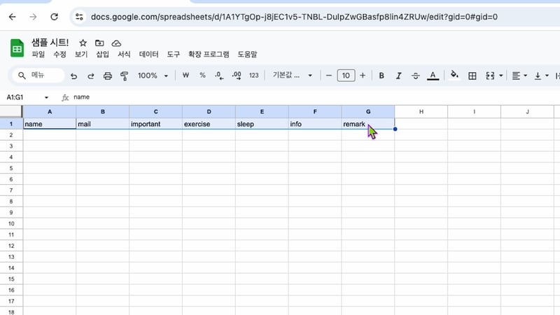Click the undo arrow
This screenshot has height=315, width=560.
pyautogui.click(x=73, y=76)
